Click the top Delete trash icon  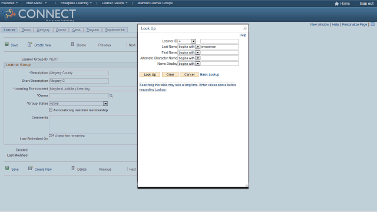(x=72, y=44)
